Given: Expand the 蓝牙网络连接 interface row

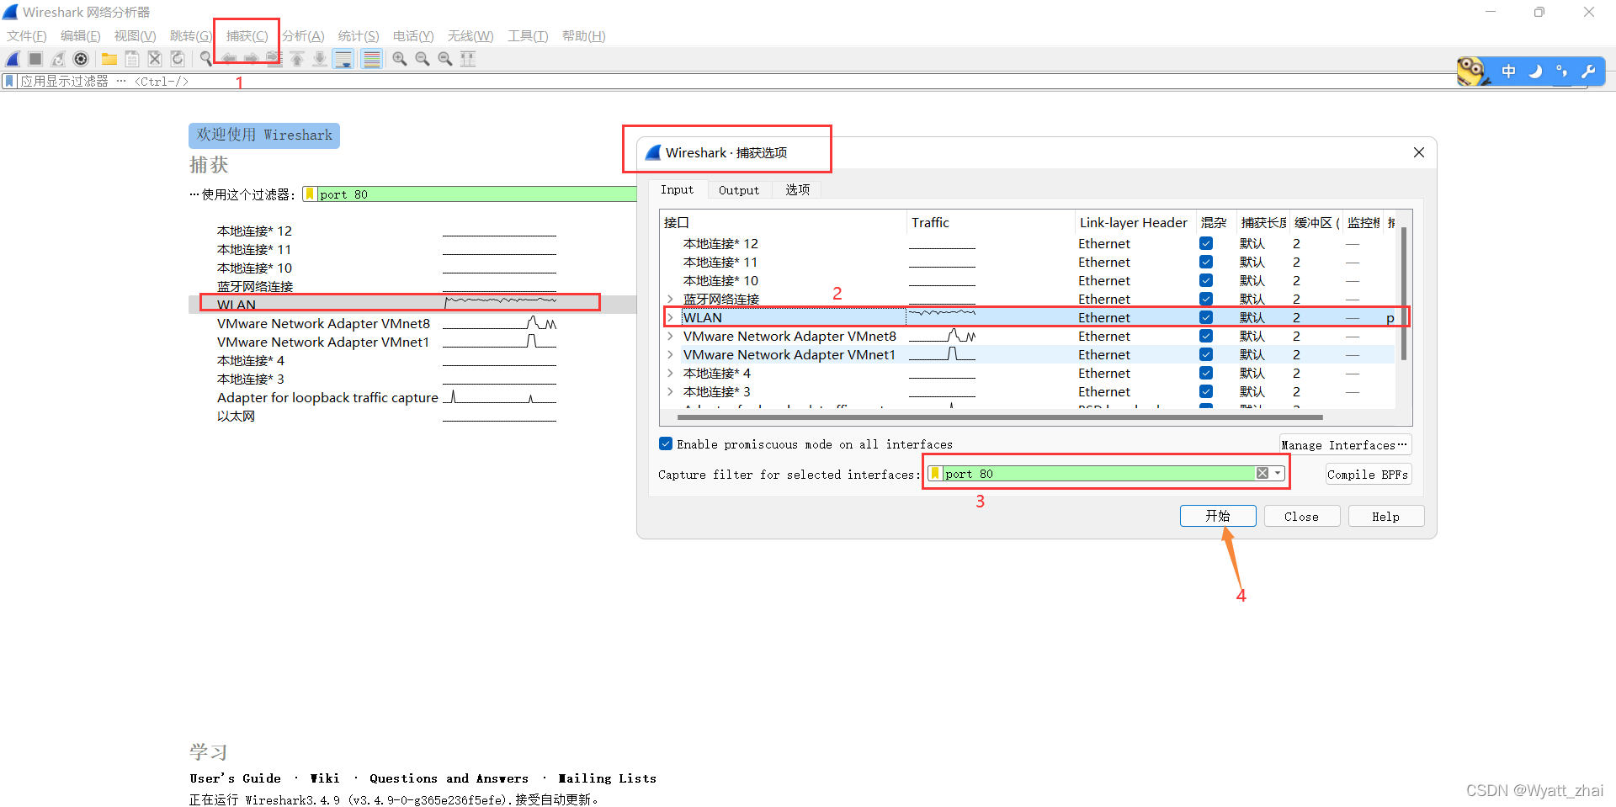Looking at the screenshot, I should 670,299.
